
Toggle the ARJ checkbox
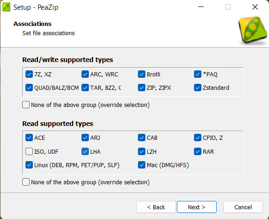85,138
